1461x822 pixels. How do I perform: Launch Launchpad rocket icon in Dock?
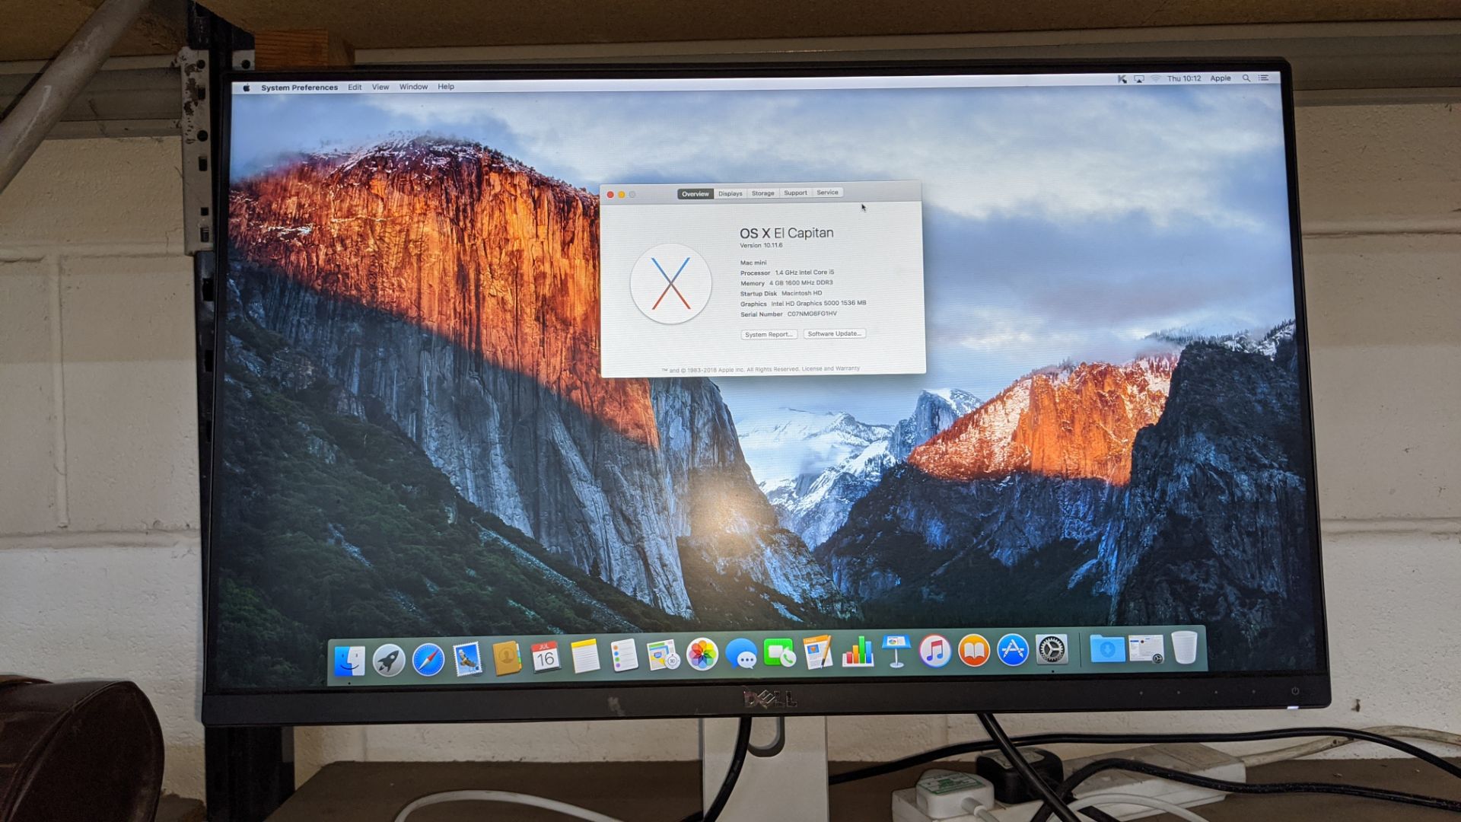[389, 660]
